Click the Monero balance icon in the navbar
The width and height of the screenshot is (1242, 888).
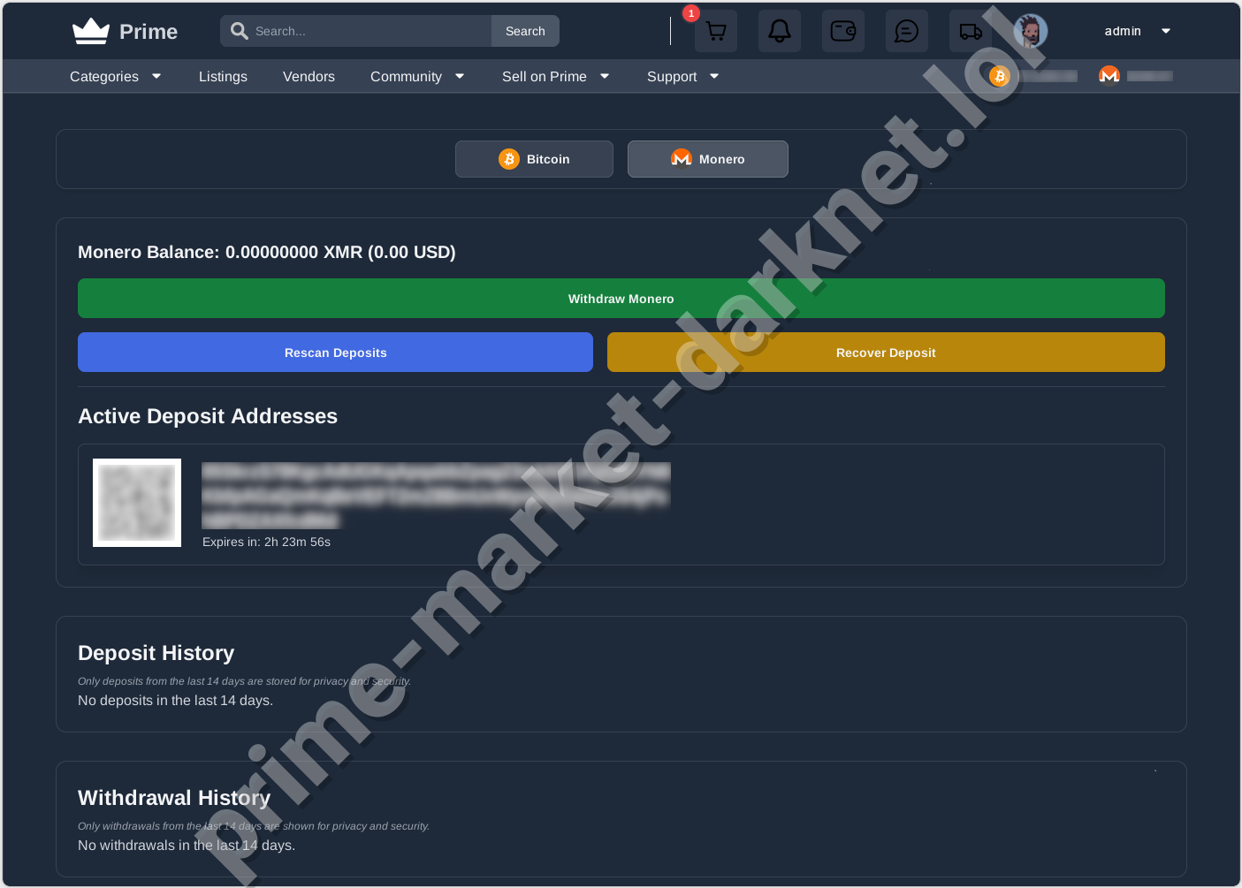coord(1109,76)
